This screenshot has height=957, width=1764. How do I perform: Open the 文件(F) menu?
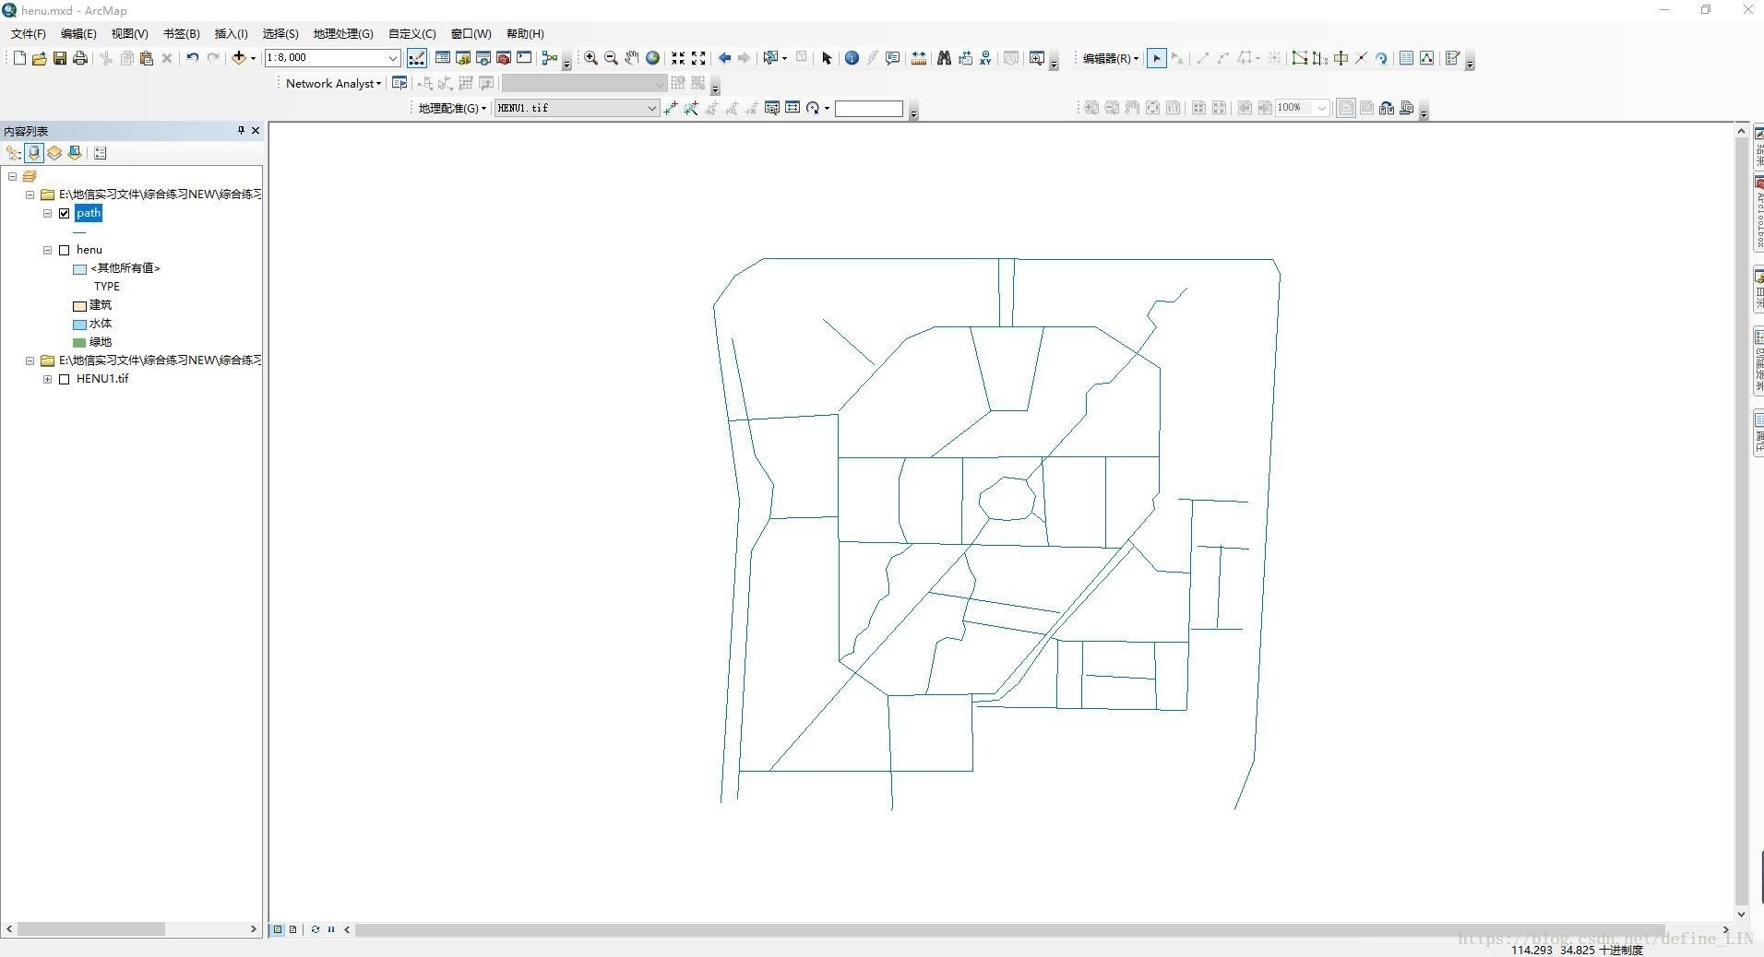point(29,33)
